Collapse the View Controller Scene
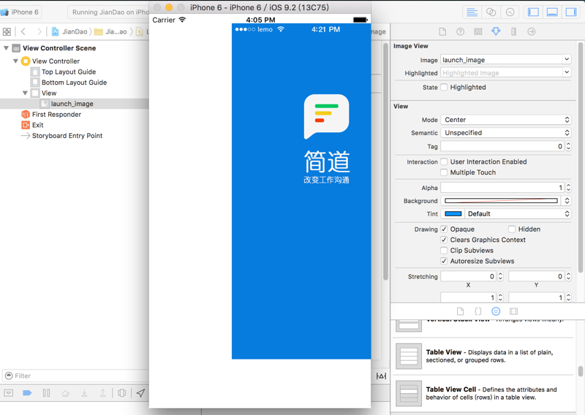585x415 pixels. tap(6, 48)
